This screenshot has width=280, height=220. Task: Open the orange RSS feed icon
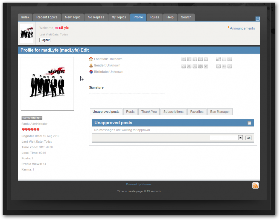(x=255, y=186)
